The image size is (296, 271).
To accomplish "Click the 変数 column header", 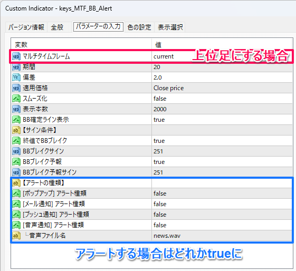I will (x=21, y=45).
